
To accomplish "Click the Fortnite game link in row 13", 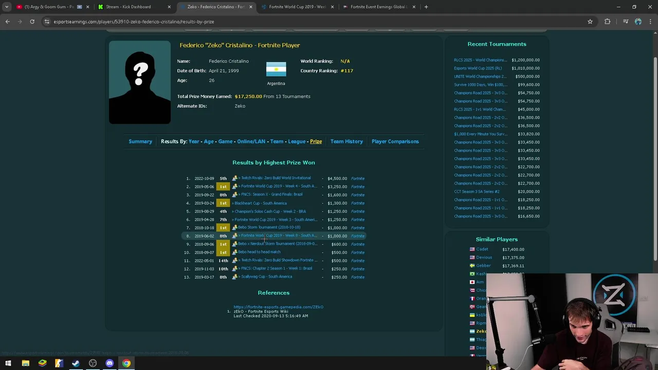I will [358, 277].
